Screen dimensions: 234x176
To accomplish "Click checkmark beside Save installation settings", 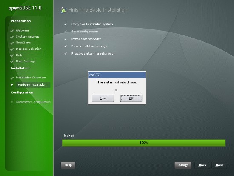I will (x=66, y=46).
